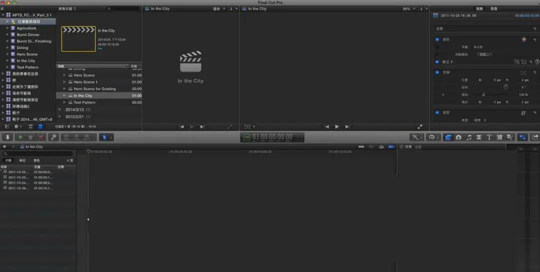540x272 pixels.
Task: Expand the 2014/3/13 date group
Action: [x=60, y=109]
